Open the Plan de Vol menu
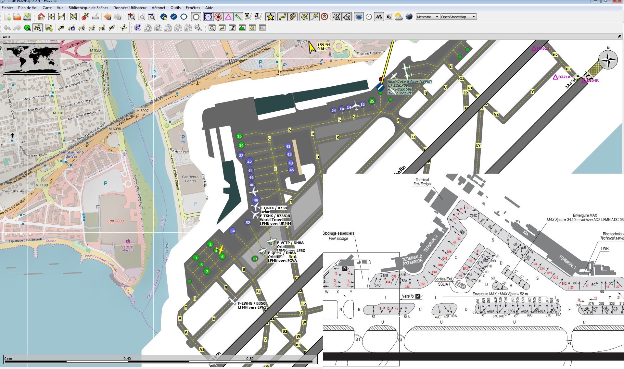This screenshot has height=369, width=624. [x=28, y=7]
